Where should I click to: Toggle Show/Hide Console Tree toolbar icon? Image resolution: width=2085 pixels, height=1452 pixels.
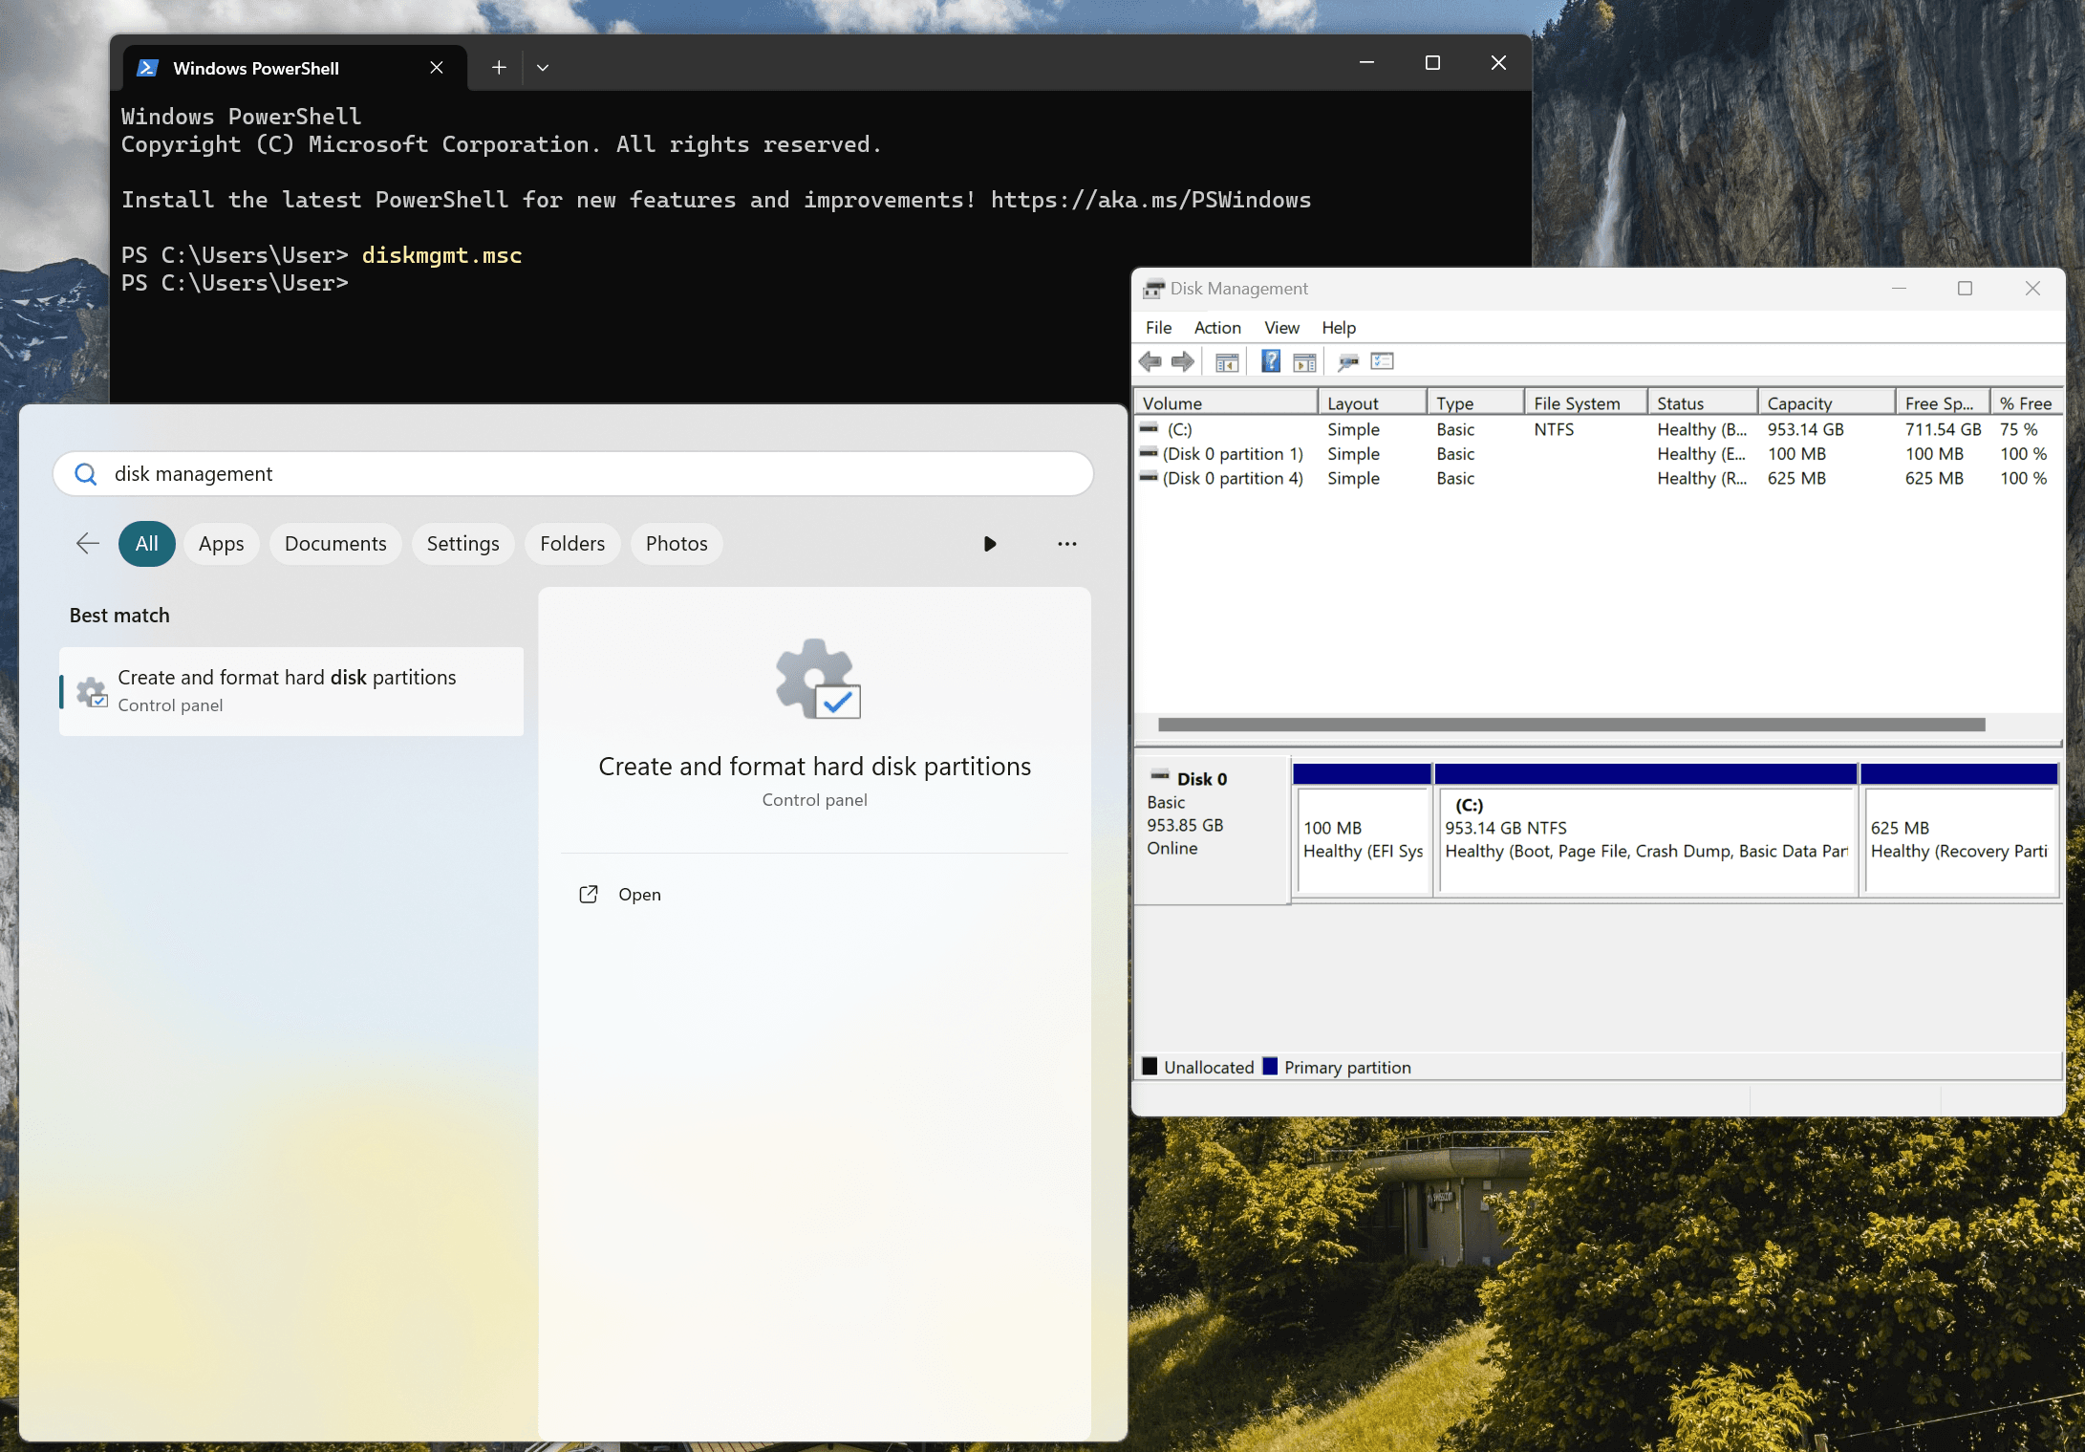pyautogui.click(x=1227, y=361)
